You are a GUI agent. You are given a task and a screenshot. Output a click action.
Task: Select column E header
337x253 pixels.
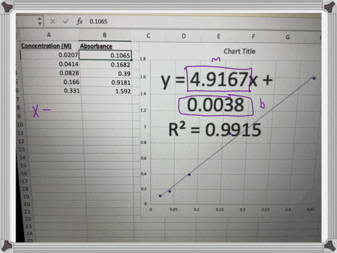click(218, 37)
